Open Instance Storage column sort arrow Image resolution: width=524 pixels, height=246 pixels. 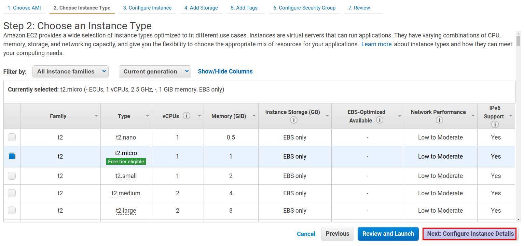pyautogui.click(x=327, y=116)
